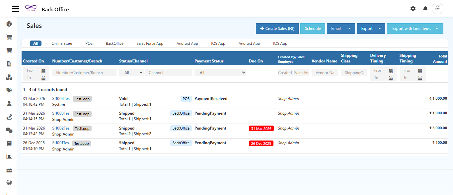Viewport: 453px width, 195px height.
Task: Open the SI1003Tes sales record link
Action: [x=61, y=113]
